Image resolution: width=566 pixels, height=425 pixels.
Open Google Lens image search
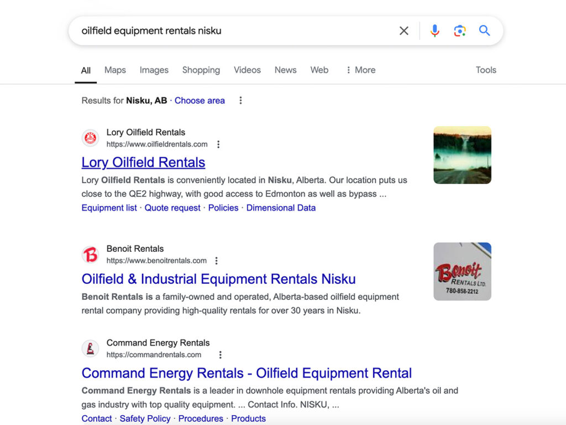coord(460,30)
